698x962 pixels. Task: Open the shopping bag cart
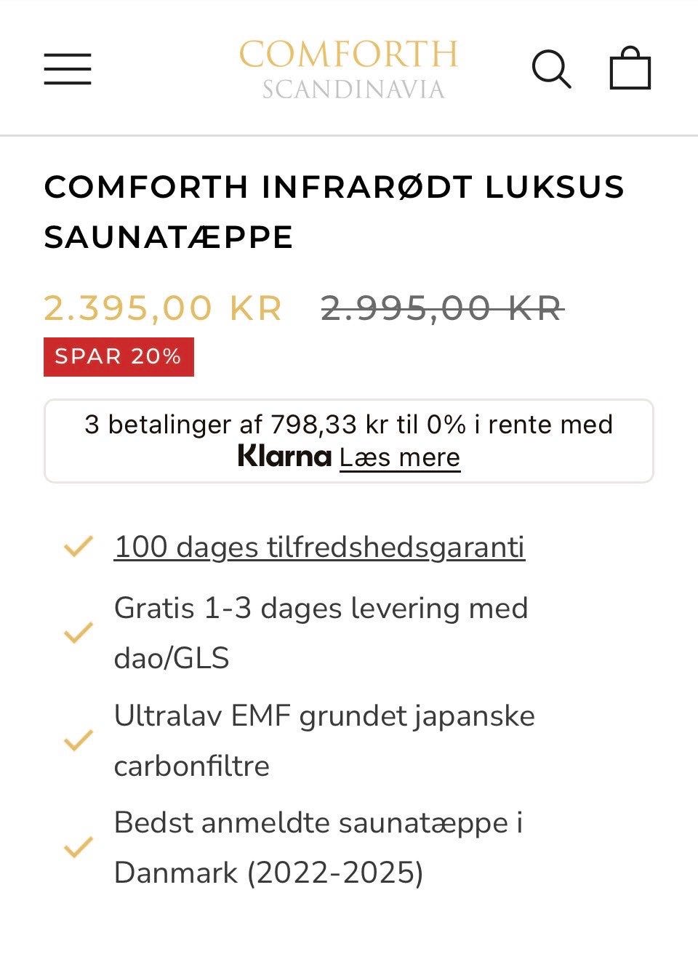coord(630,69)
